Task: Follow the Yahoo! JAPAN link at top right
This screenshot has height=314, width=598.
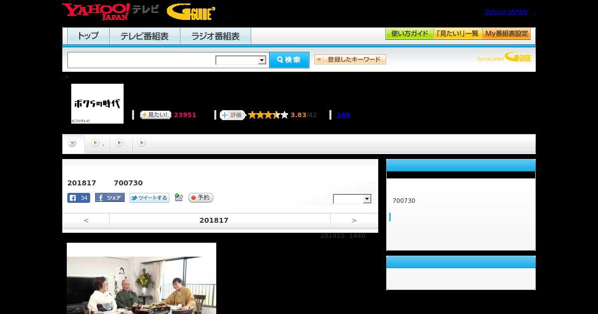Action: coord(506,12)
